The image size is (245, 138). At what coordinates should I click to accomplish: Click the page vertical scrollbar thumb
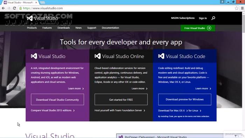[244, 24]
